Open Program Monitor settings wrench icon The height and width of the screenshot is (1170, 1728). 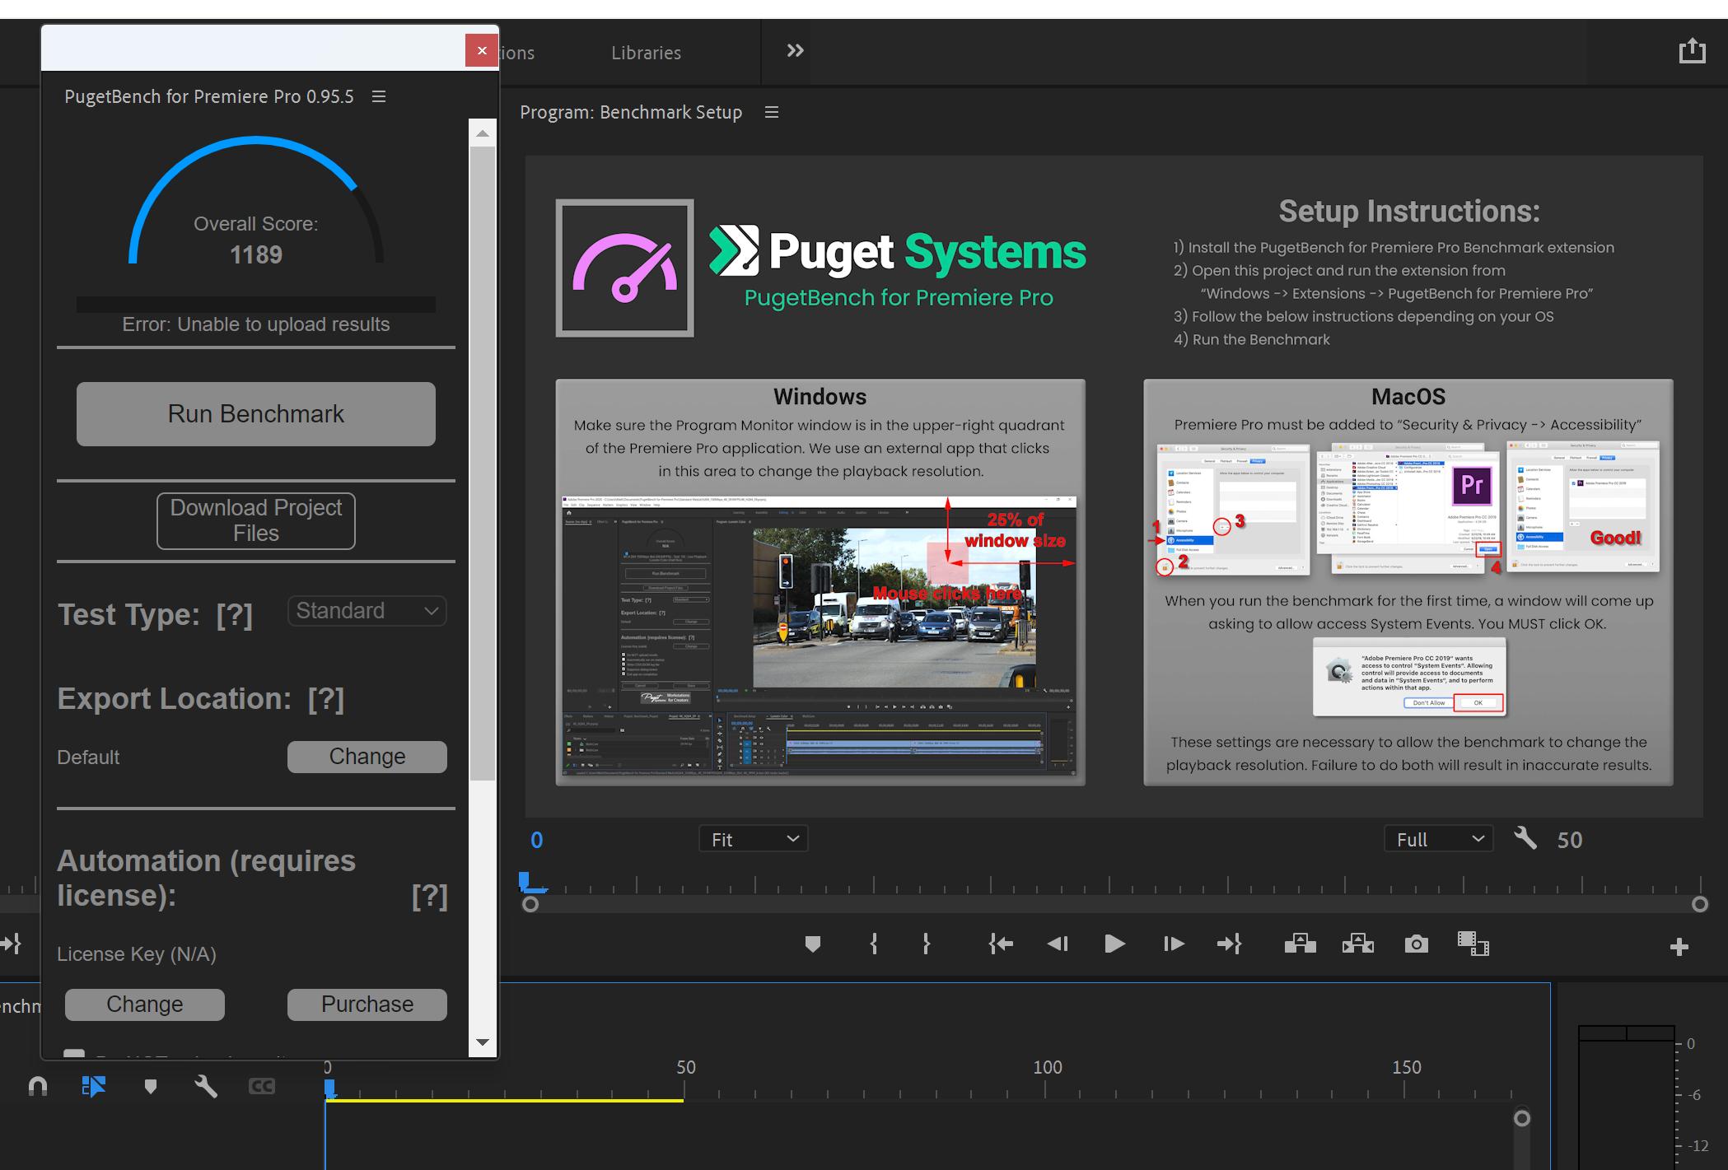pyautogui.click(x=1525, y=838)
